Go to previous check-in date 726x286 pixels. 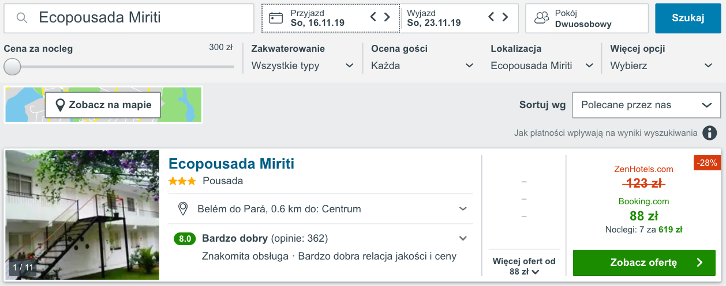[x=373, y=17]
